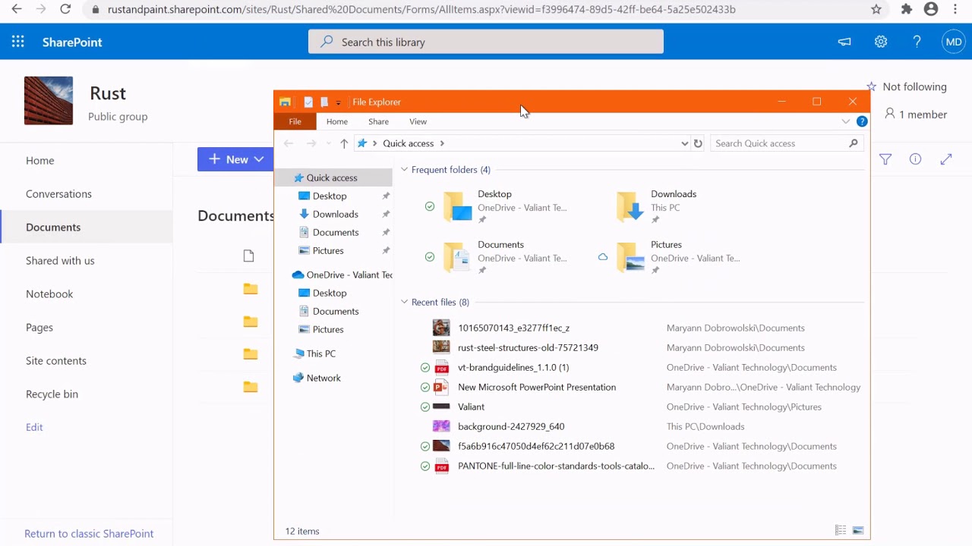Screen dimensions: 972x546
Task: Click inside the Search Quick access field
Action: click(775, 143)
